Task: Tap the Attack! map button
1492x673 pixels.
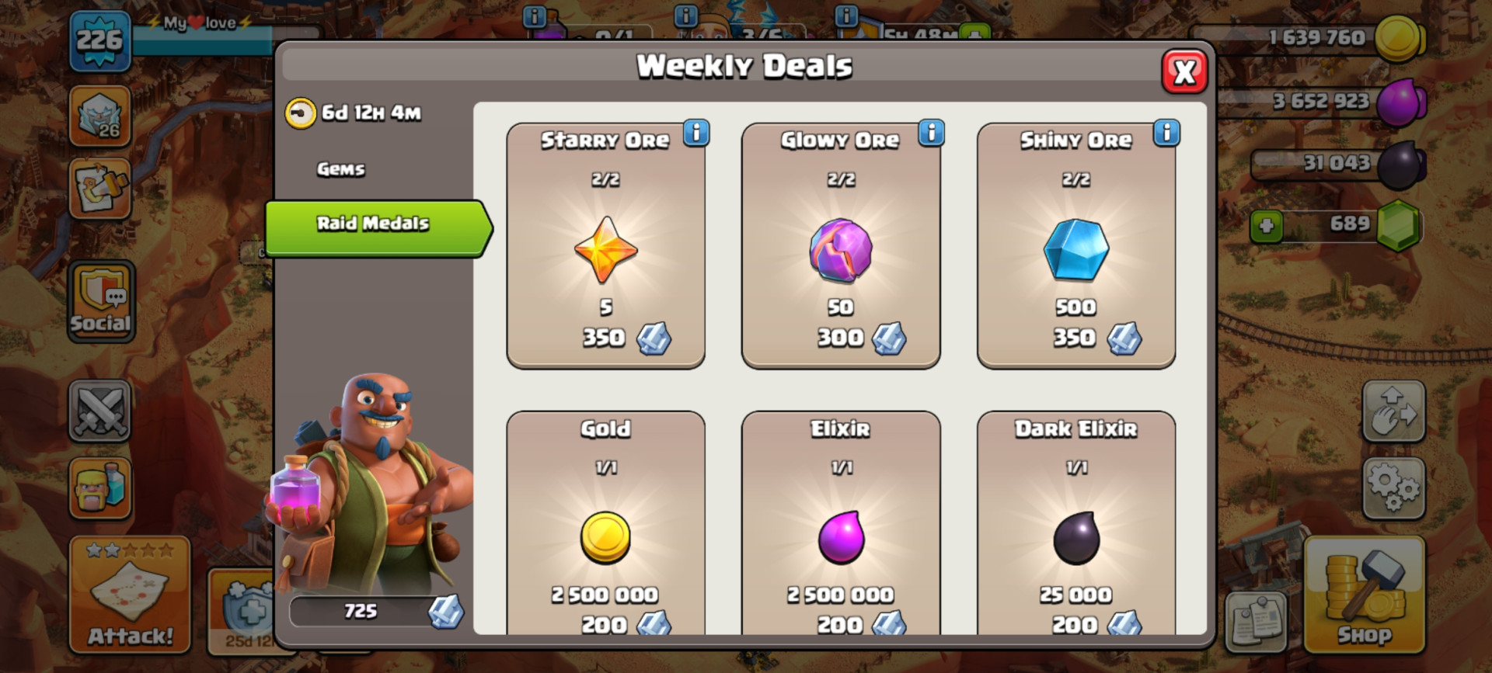Action: click(x=130, y=595)
